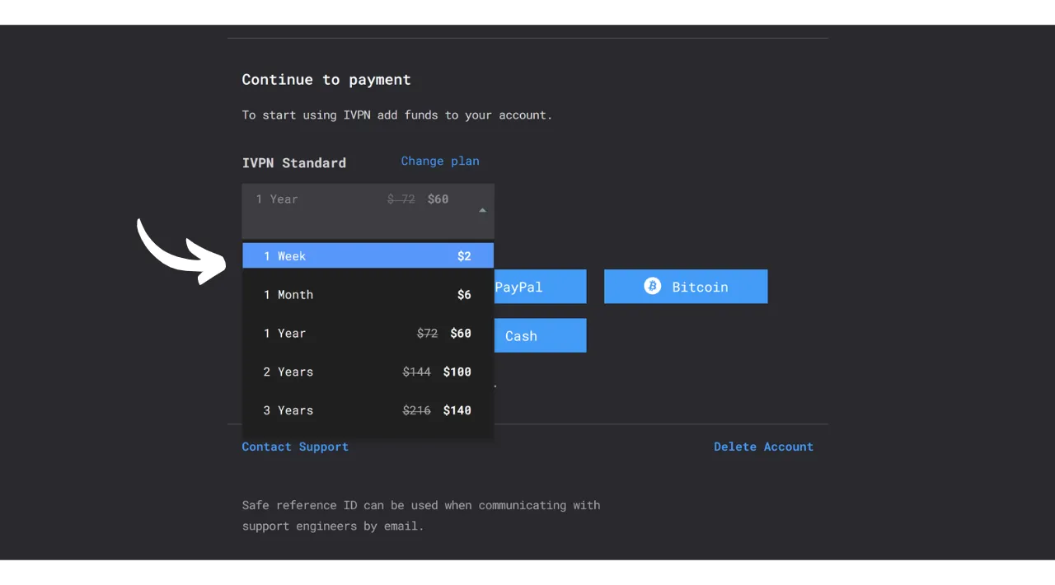Pay with the Bitcoin button
The width and height of the screenshot is (1055, 585).
coord(686,287)
